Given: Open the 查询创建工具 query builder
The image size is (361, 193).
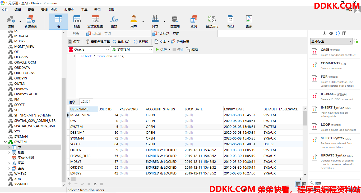Looking at the screenshot, I should click(x=98, y=42).
